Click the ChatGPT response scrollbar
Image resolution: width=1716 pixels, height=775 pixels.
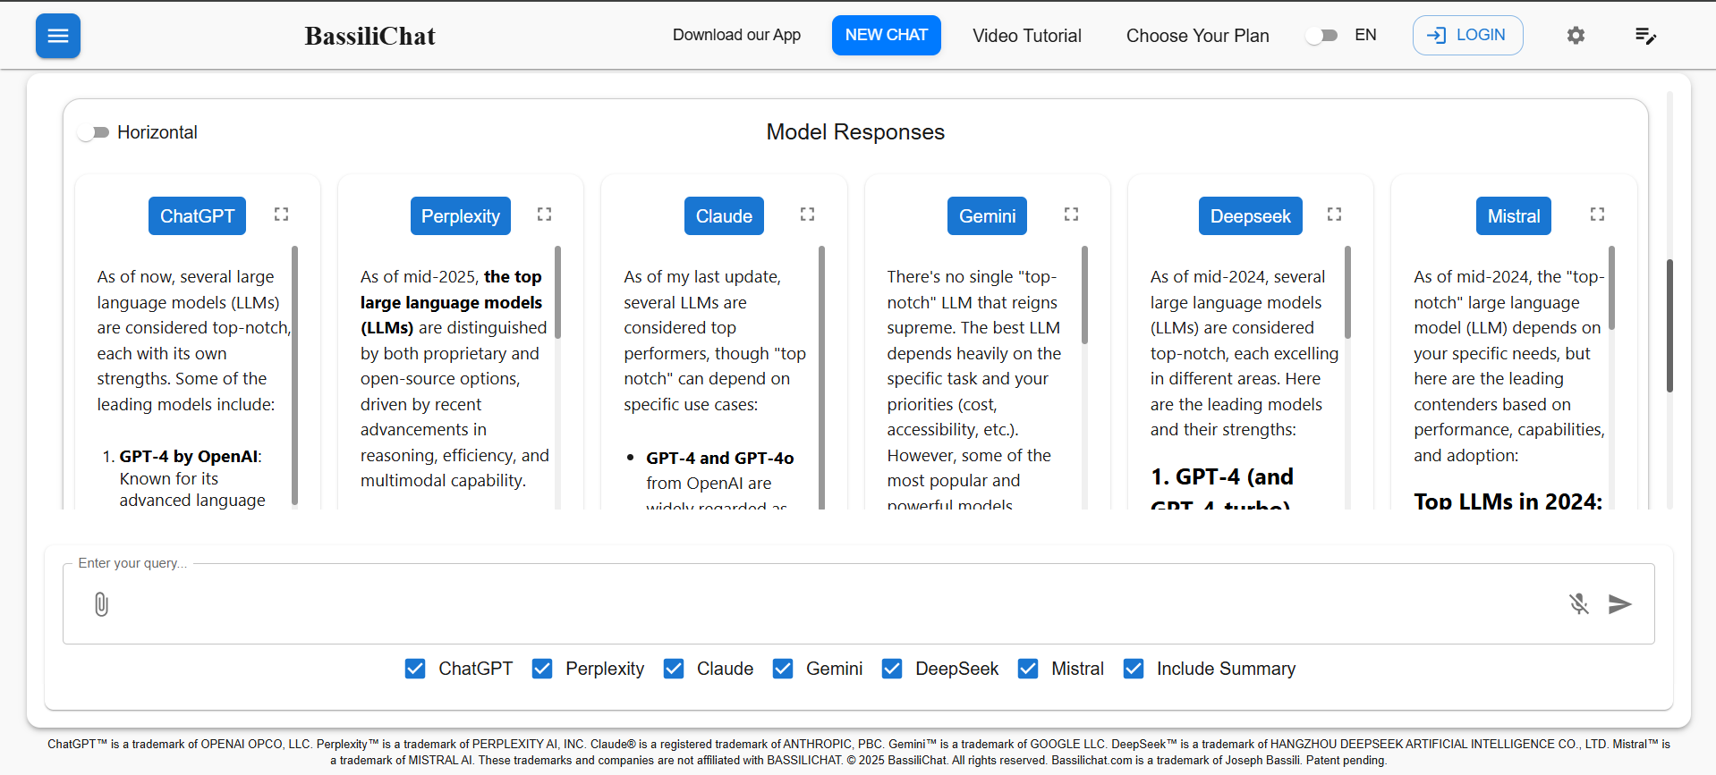pyautogui.click(x=294, y=375)
